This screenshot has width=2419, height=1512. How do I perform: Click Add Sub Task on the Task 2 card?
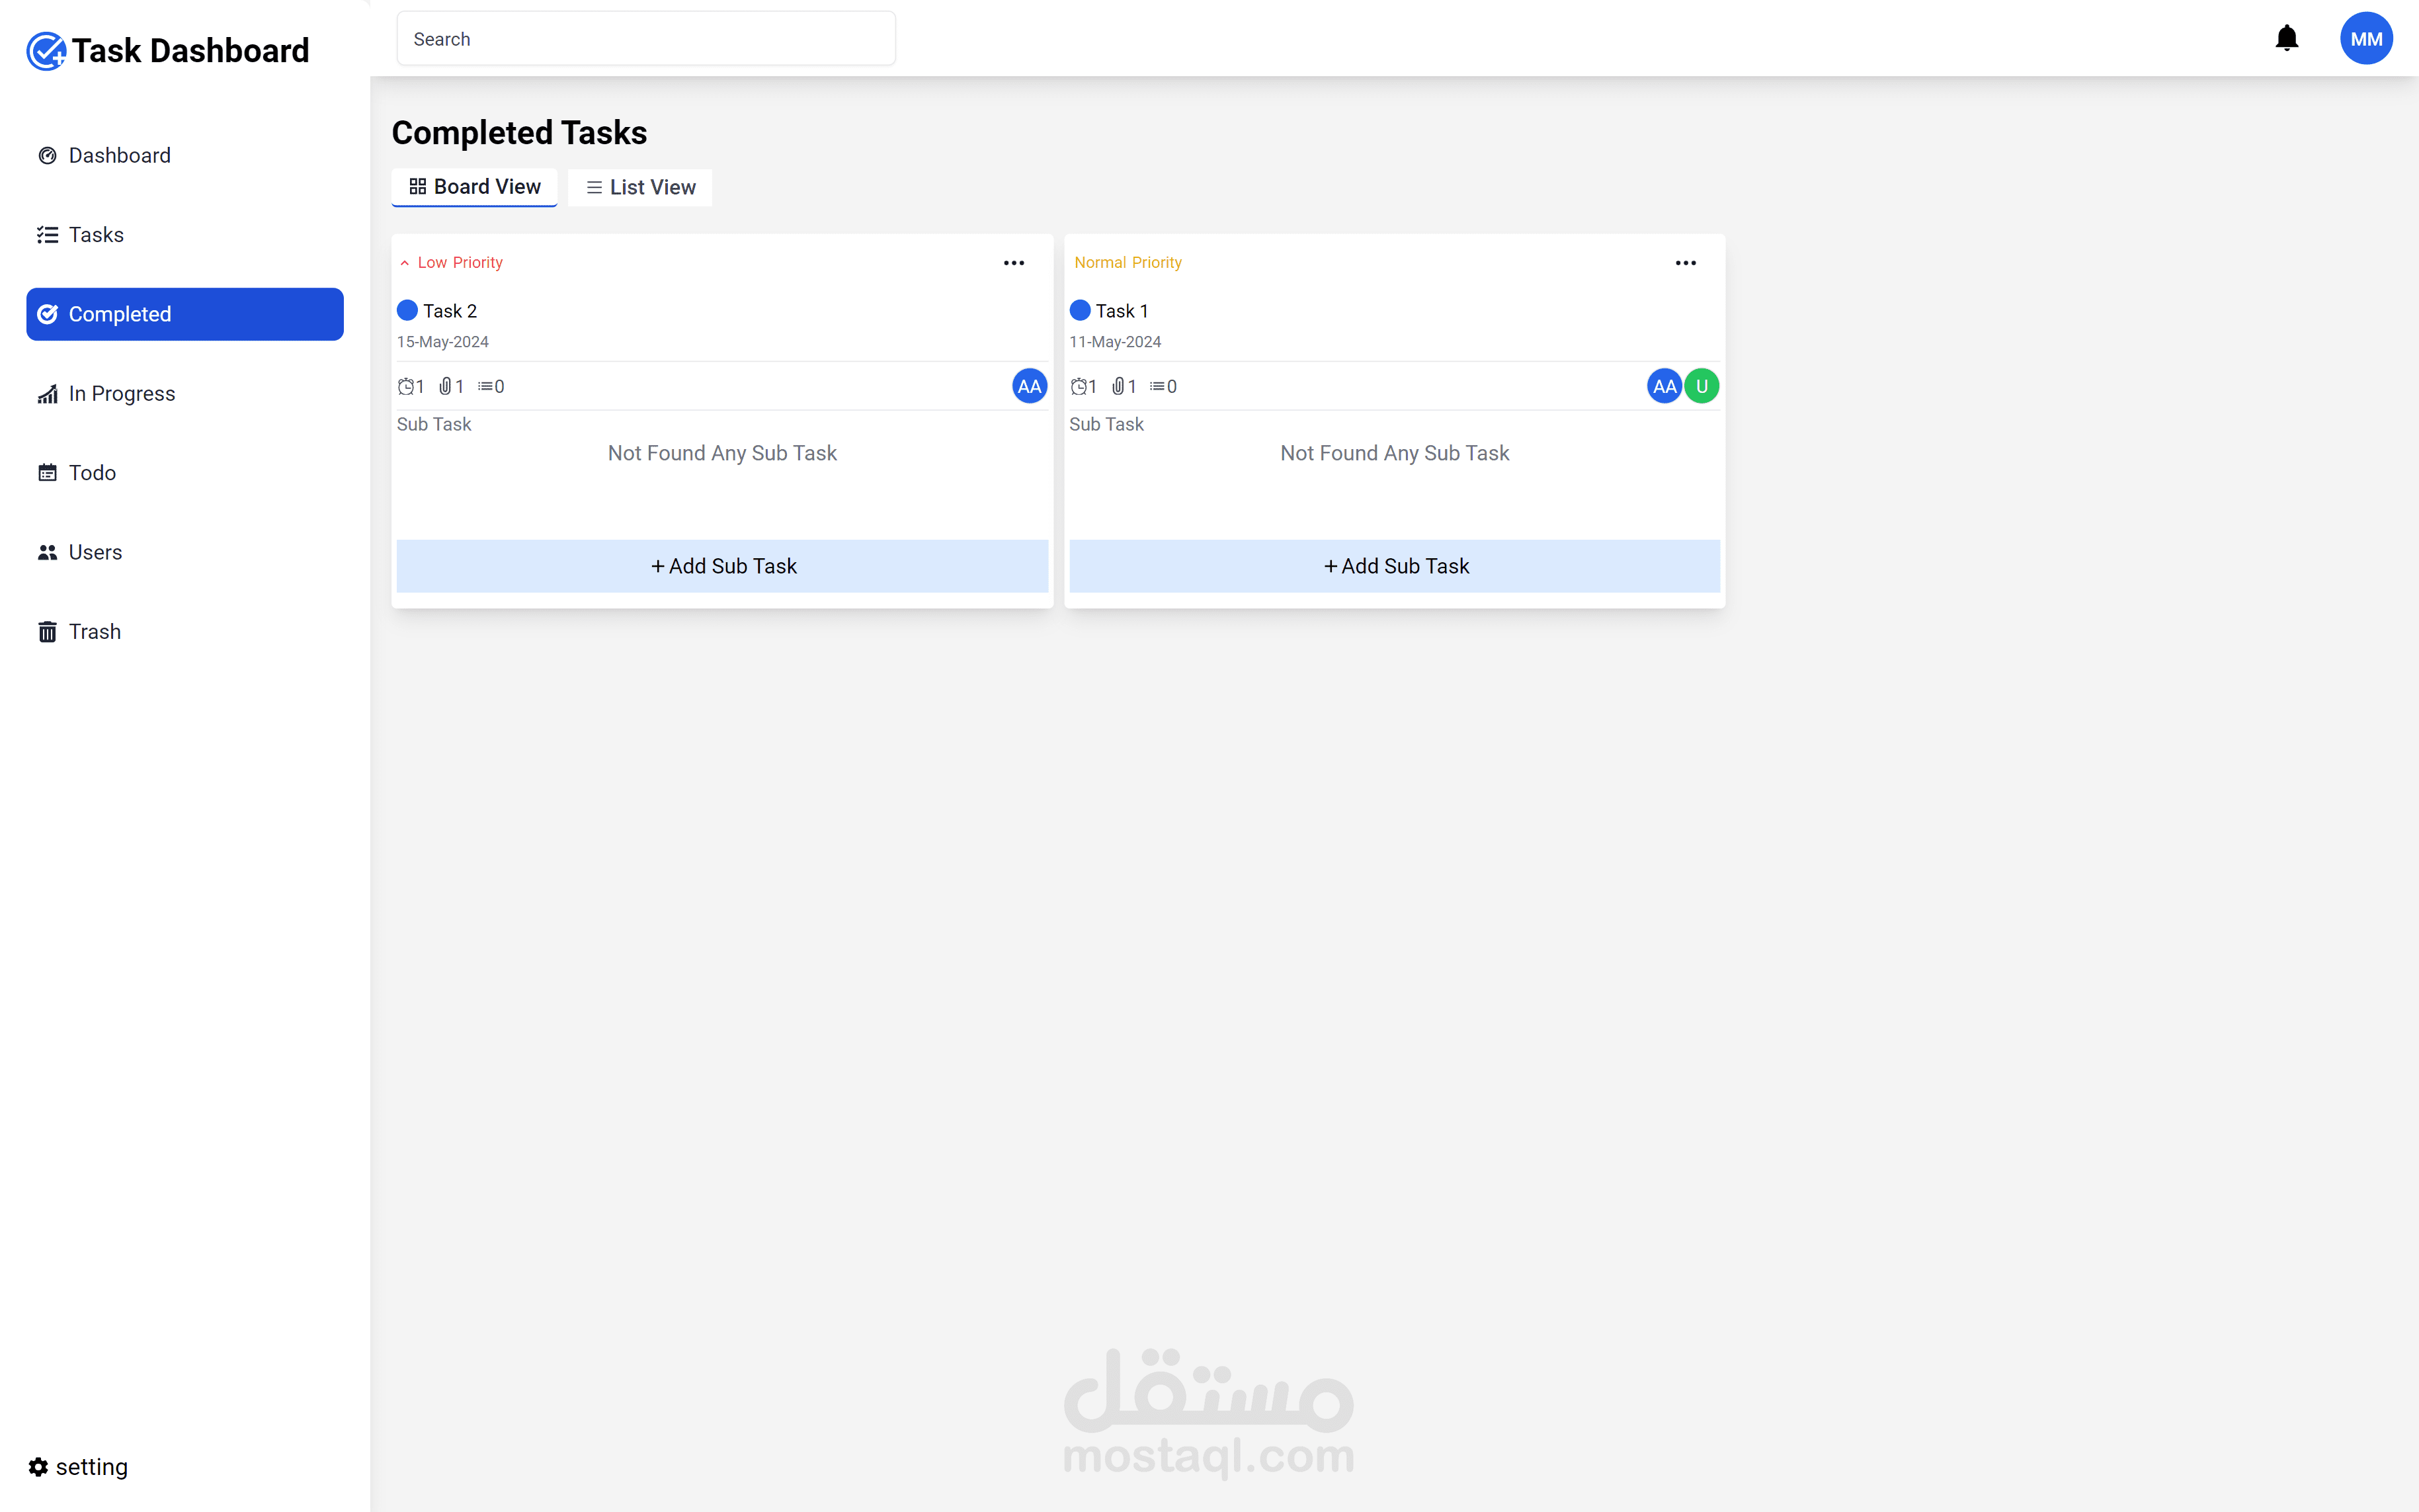(x=721, y=566)
